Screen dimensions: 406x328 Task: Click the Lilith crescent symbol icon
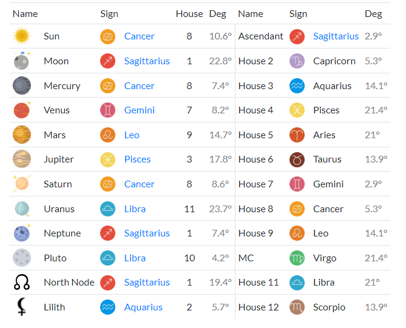(x=21, y=307)
